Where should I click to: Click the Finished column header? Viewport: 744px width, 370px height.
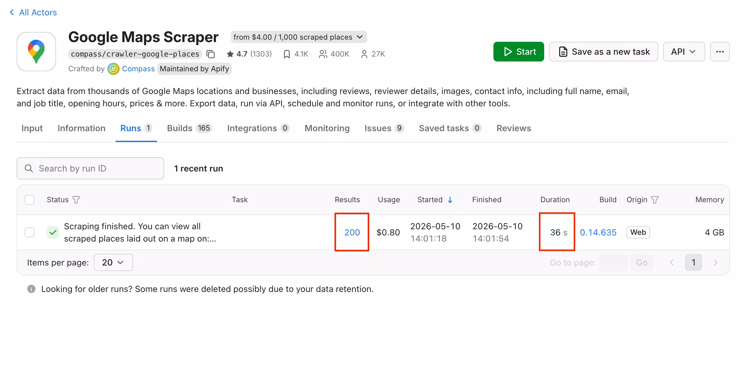pos(487,200)
